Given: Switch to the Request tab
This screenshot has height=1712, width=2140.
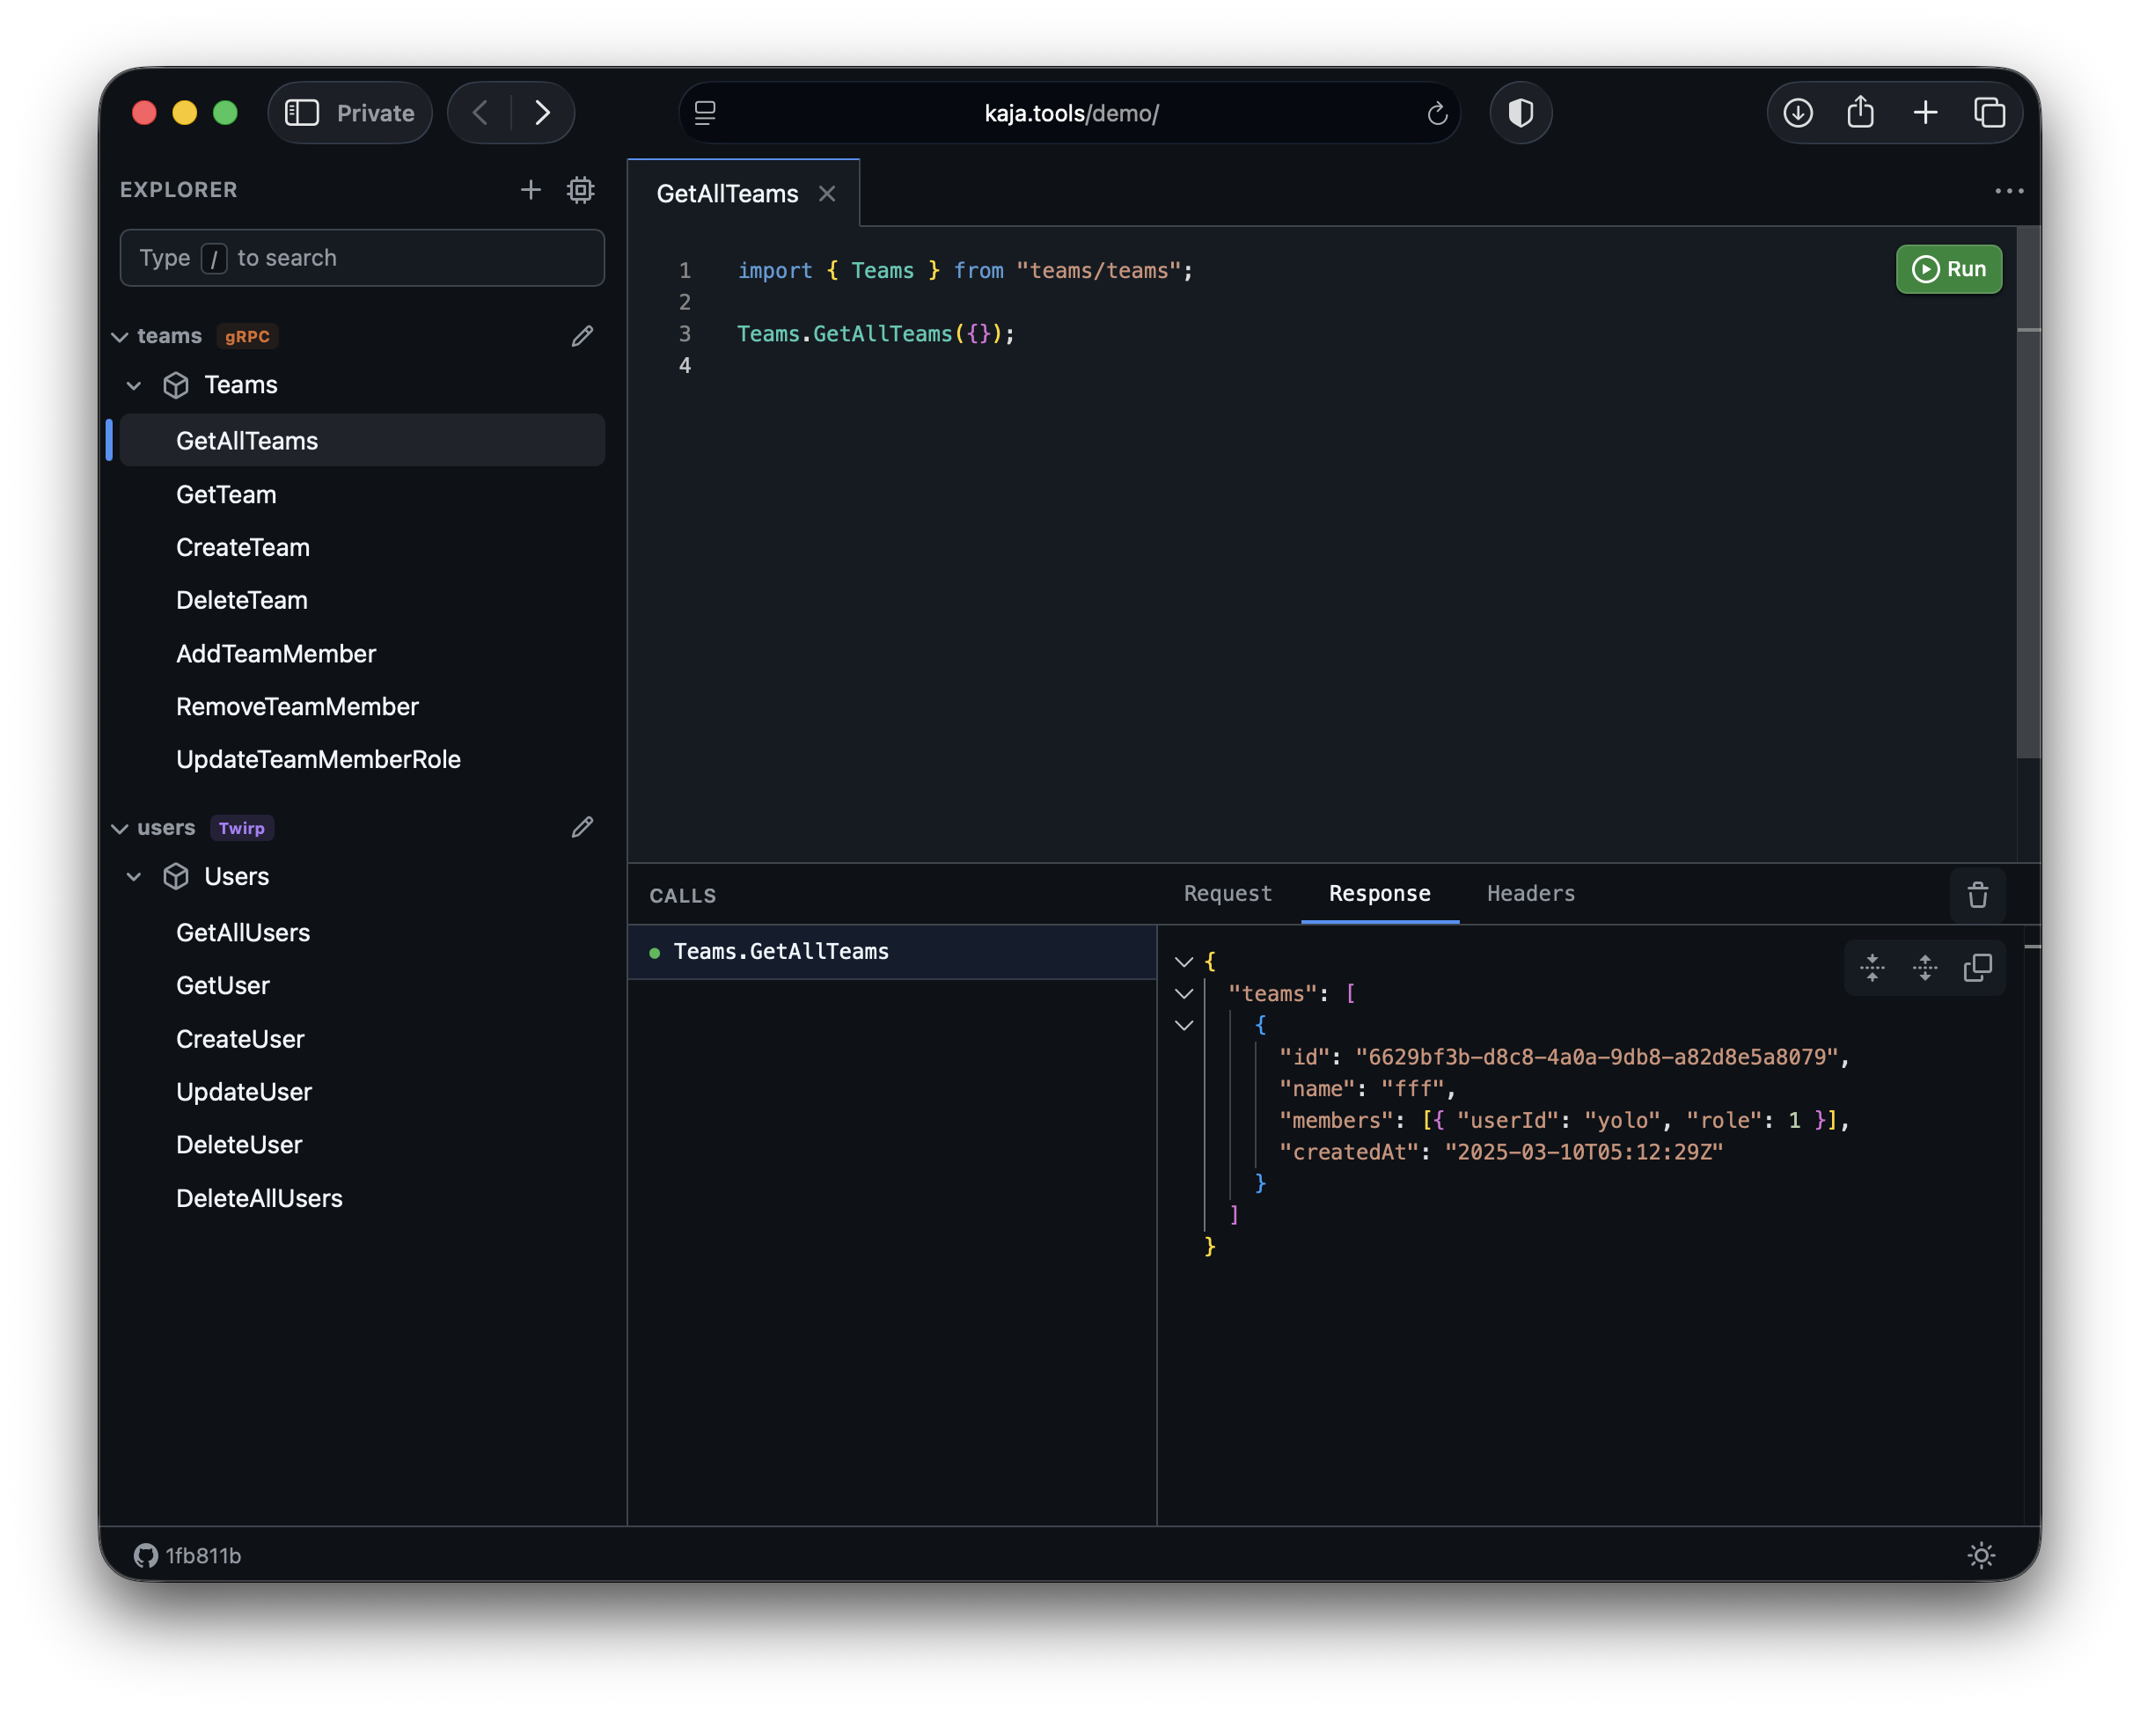Looking at the screenshot, I should pyautogui.click(x=1227, y=894).
